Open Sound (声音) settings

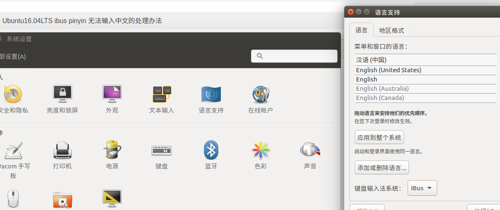310,150
